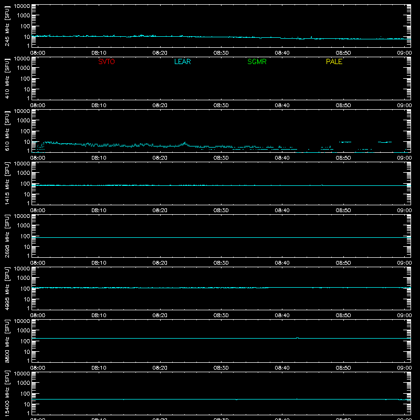Image resolution: width=420 pixels, height=420 pixels.
Task: Select the 15400 MHz [SFU] axis title
Action: [x=7, y=393]
